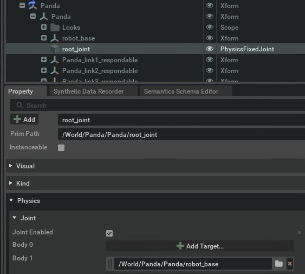This screenshot has width=305, height=274.
Task: Expand the Visual section
Action: [11, 166]
